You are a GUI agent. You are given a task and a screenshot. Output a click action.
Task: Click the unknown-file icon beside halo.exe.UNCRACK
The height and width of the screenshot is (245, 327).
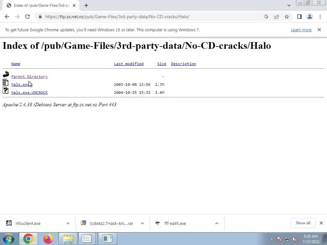tap(5, 90)
